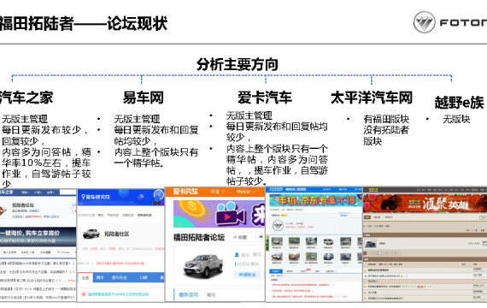Select the 全部 tab in 拓陆者社区 screenshot
Image resolution: width=487 pixels, height=308 pixels.
pos(85,277)
